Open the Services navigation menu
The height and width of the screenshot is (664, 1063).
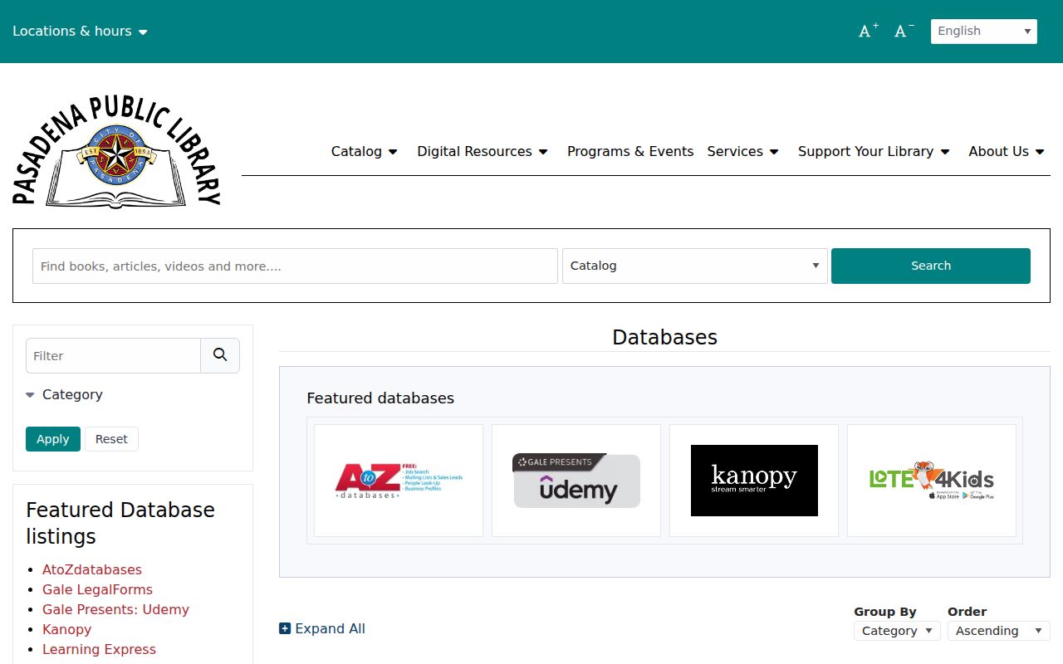coord(743,151)
